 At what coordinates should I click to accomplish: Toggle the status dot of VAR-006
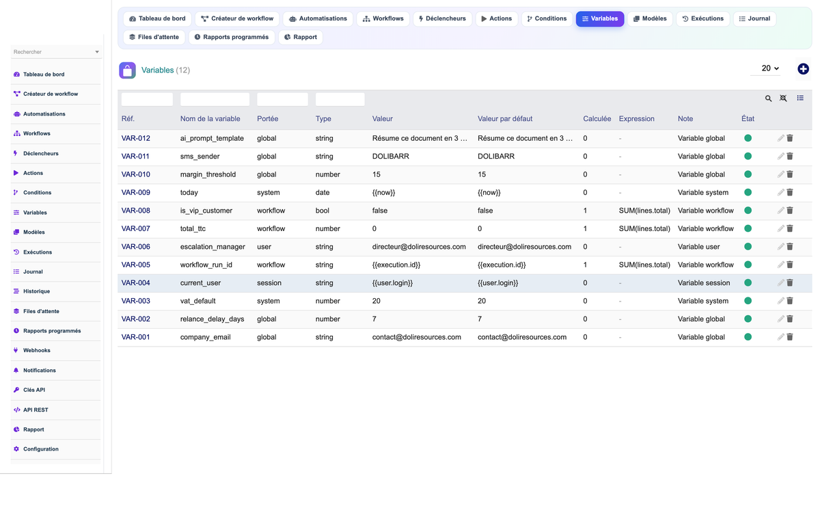click(748, 247)
